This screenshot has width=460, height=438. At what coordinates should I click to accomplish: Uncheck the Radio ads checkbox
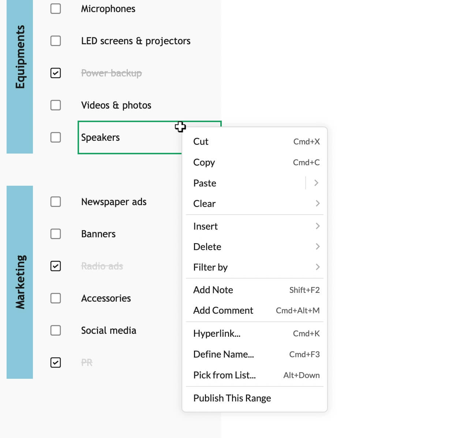pyautogui.click(x=56, y=266)
